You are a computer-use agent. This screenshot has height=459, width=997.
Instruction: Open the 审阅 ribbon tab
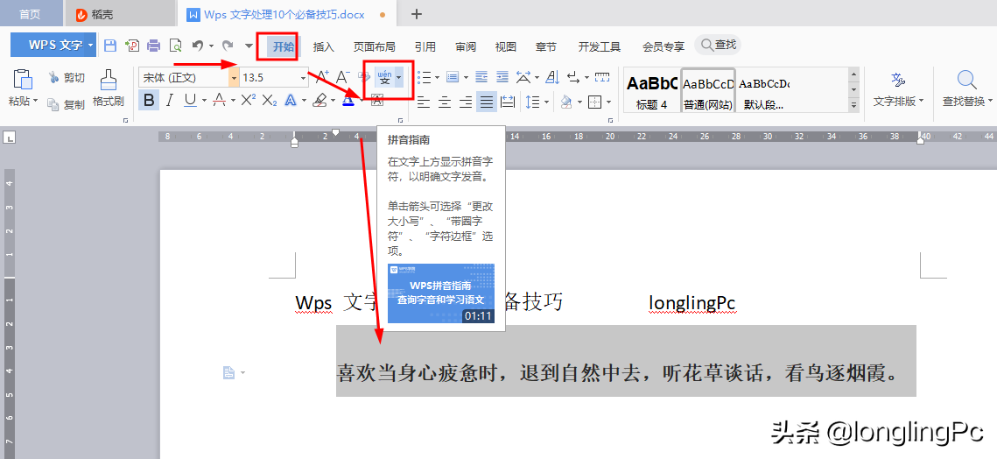466,46
